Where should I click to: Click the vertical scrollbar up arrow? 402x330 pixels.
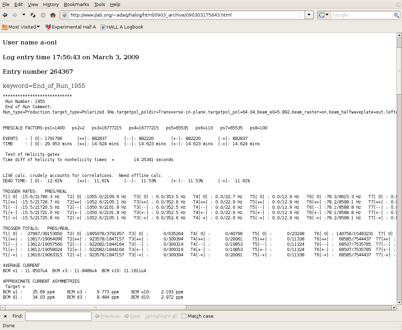tap(399, 35)
